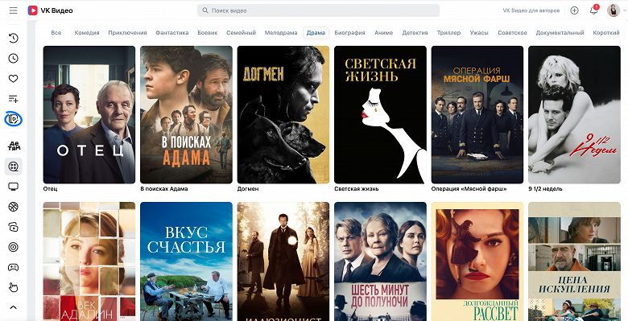Open the hand pointer sidebar icon
The width and height of the screenshot is (628, 321).
click(13, 287)
